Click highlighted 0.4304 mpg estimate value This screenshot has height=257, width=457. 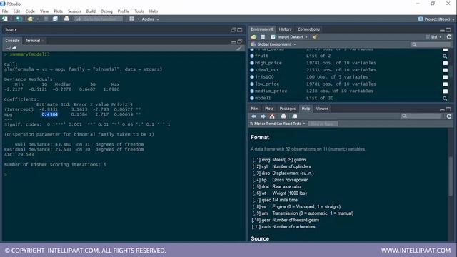(x=50, y=114)
